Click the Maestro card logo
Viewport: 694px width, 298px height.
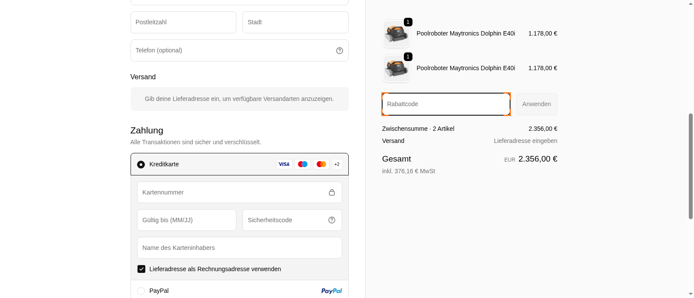point(303,164)
